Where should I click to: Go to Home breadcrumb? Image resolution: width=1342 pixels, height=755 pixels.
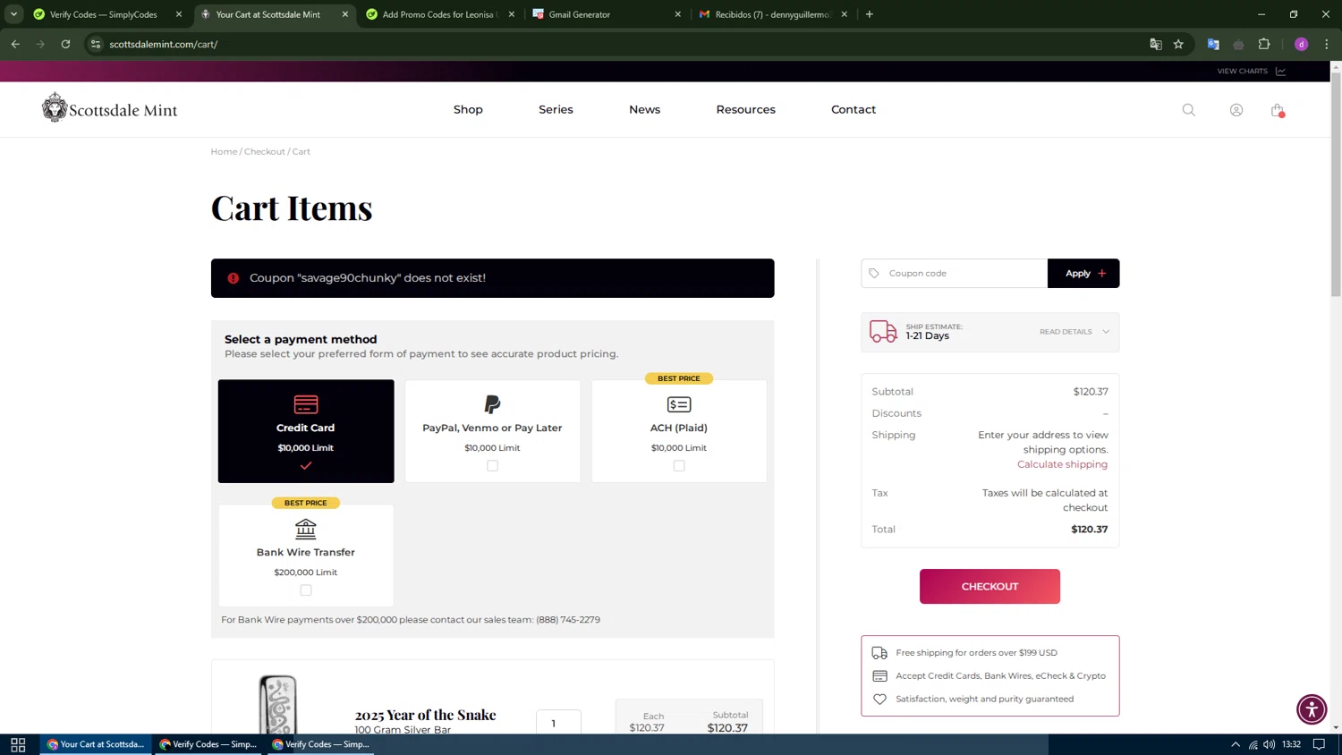click(x=224, y=151)
